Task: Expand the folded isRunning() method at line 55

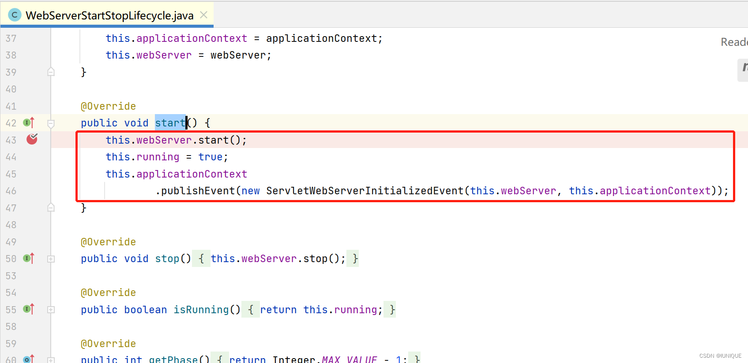Action: click(51, 310)
